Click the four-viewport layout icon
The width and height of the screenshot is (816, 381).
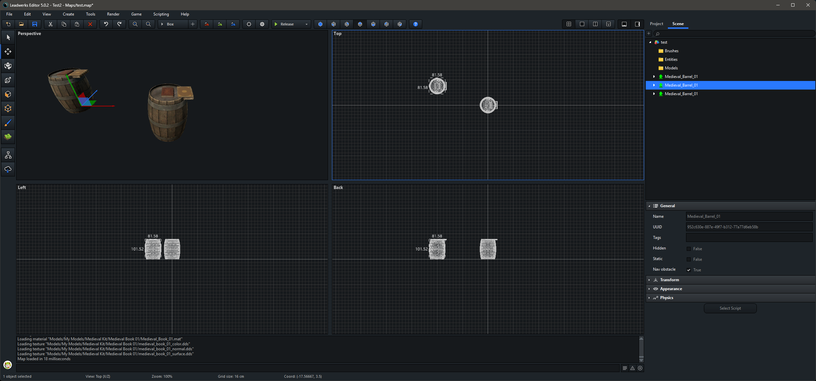point(569,24)
